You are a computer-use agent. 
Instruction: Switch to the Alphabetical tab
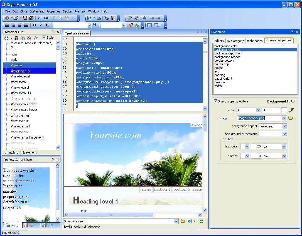pyautogui.click(x=255, y=41)
